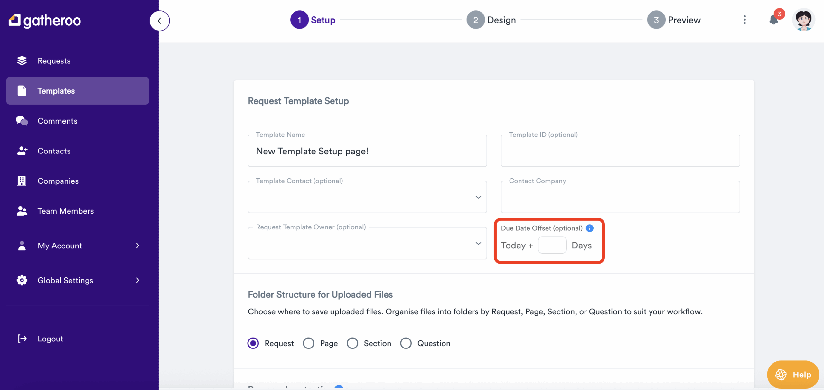Click the Due Date Offset info icon

click(x=589, y=228)
